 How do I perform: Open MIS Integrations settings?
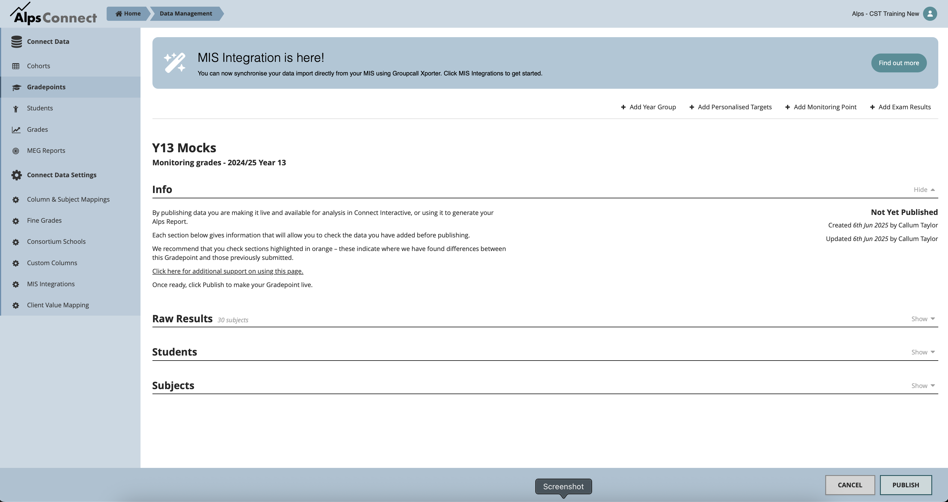click(x=70, y=284)
